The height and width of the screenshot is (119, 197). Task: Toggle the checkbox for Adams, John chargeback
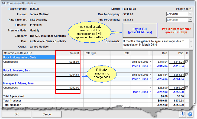point(187,88)
